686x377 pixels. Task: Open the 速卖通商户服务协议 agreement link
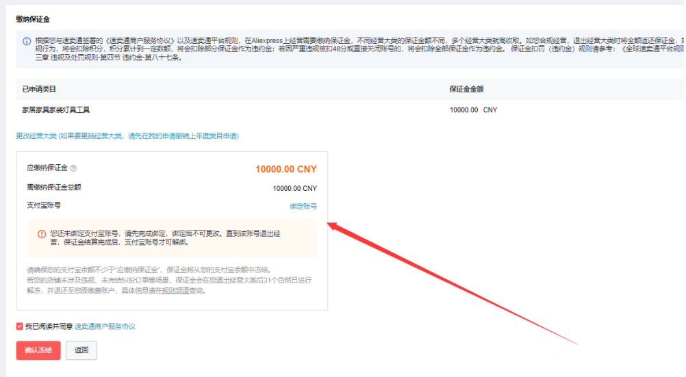105,326
